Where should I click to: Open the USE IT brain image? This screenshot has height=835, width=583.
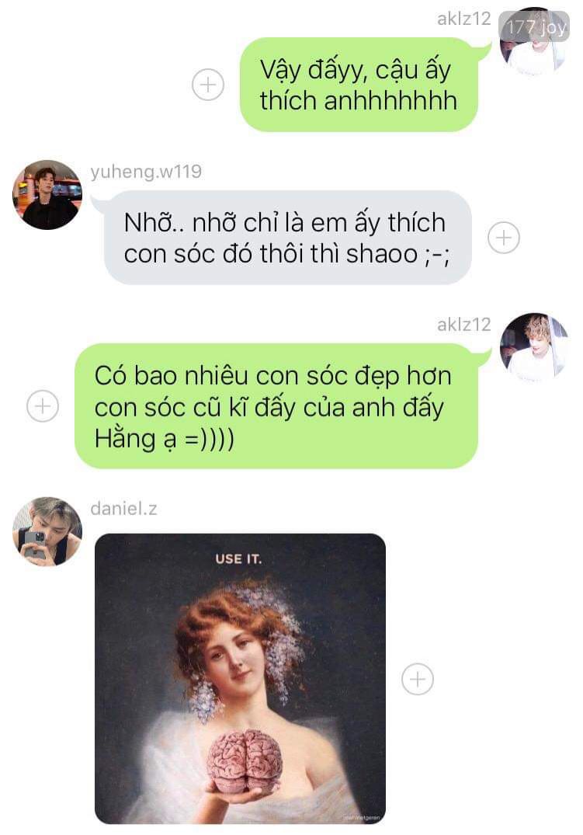(x=240, y=679)
